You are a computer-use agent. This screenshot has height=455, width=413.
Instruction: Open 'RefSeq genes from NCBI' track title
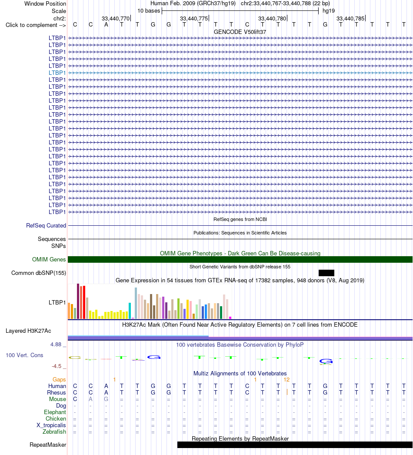[x=240, y=219]
